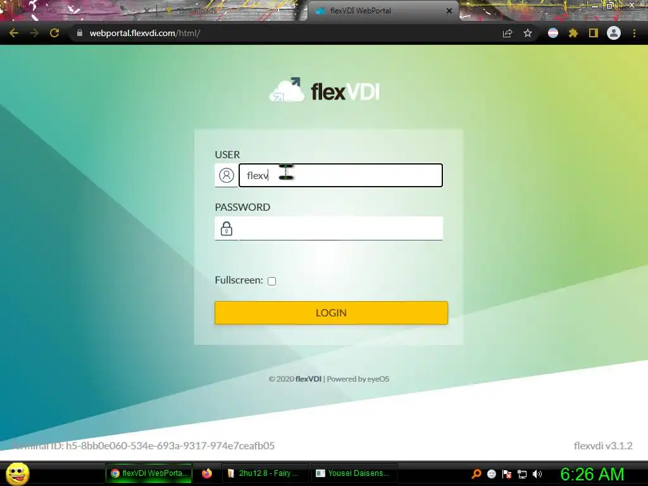Open the volume speaker tray icon
The width and height of the screenshot is (648, 486).
tap(537, 474)
